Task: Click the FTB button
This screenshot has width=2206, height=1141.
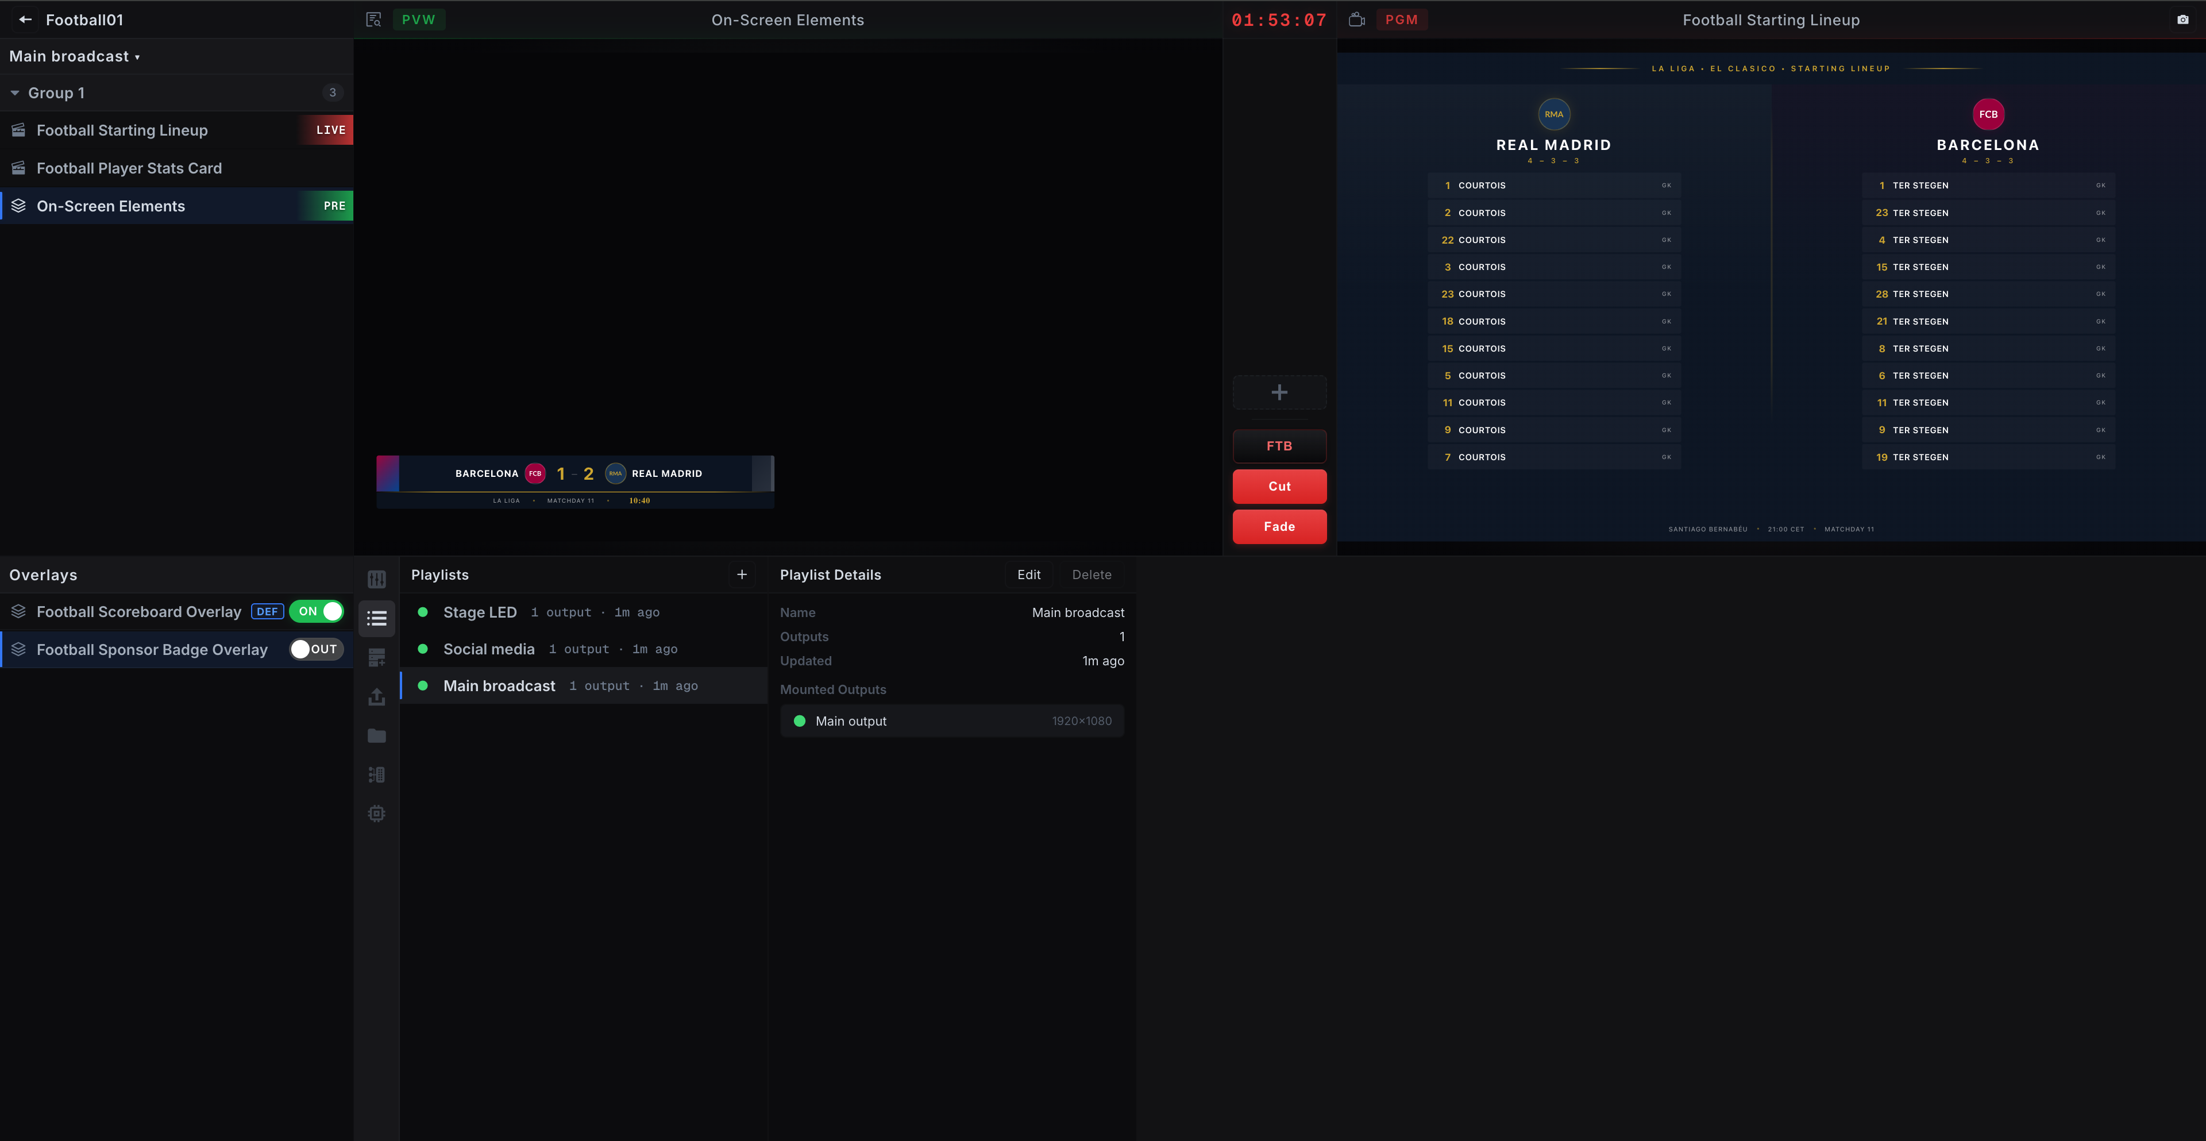Action: [x=1279, y=446]
